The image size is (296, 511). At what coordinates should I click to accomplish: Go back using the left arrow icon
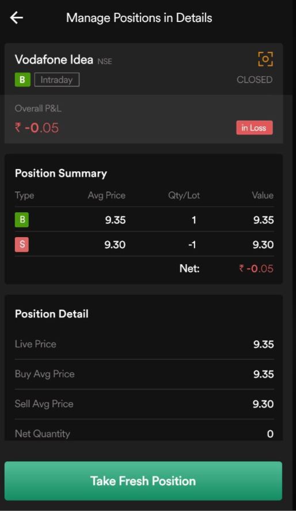pyautogui.click(x=17, y=18)
